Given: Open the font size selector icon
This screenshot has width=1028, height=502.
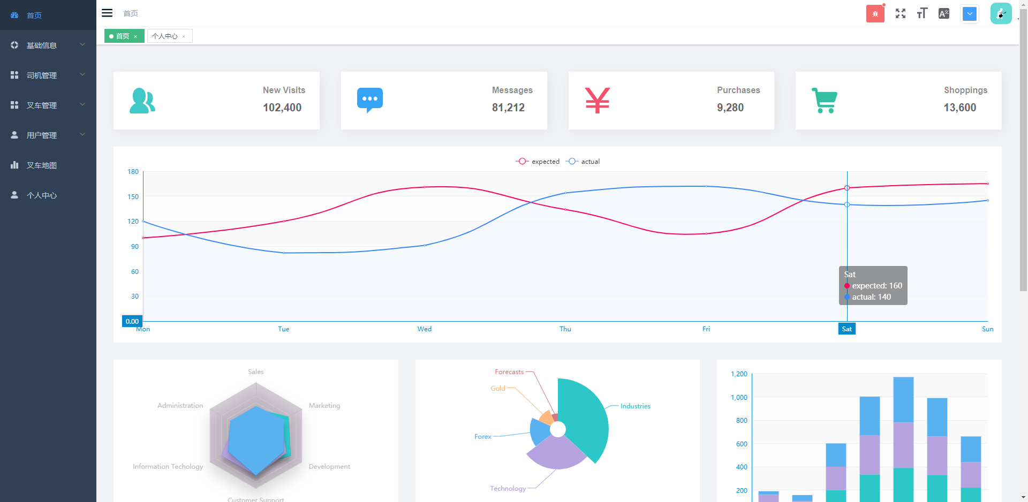Looking at the screenshot, I should 922,13.
